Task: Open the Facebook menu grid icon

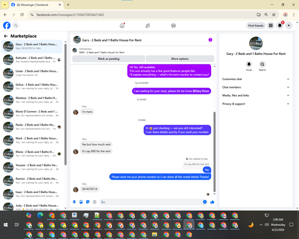Action: (x=271, y=26)
